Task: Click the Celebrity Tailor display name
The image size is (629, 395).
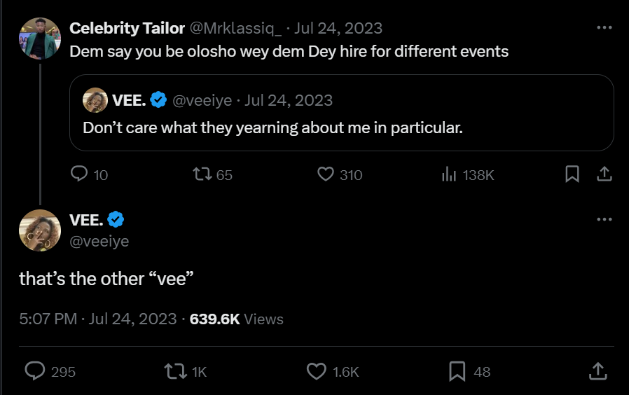Action: click(x=127, y=29)
